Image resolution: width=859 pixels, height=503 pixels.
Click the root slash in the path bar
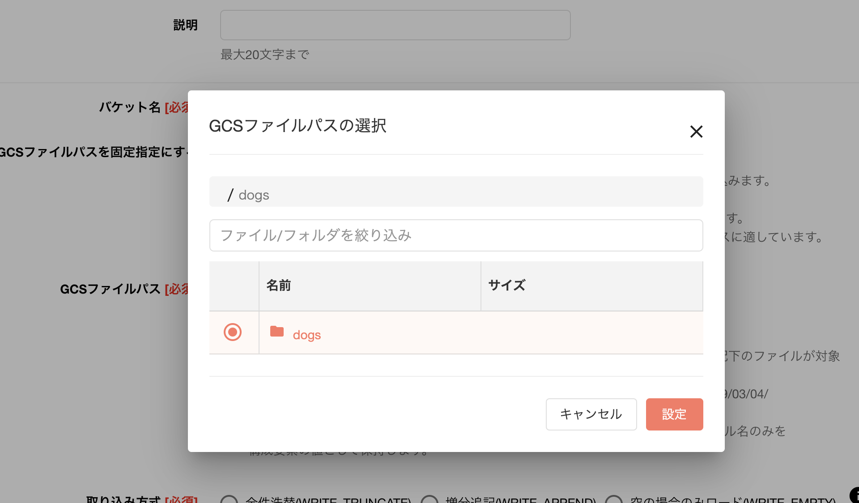[230, 194]
